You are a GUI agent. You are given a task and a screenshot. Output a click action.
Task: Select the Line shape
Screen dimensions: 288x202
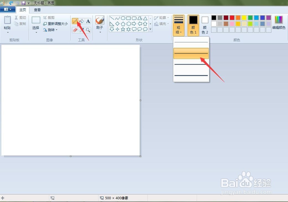(x=112, y=18)
